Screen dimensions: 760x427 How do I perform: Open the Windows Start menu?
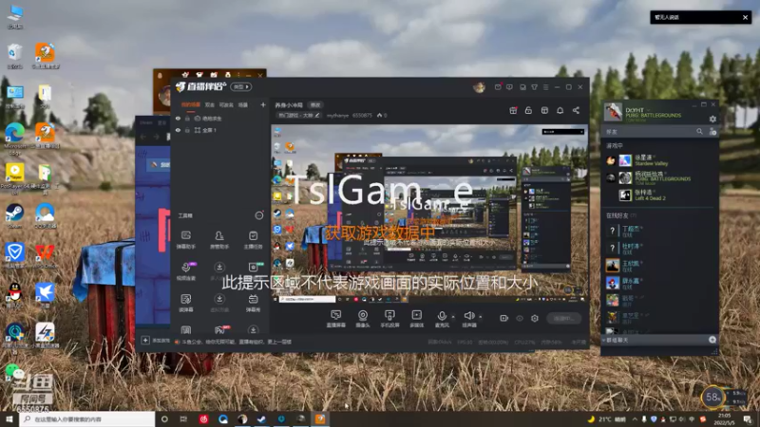click(x=9, y=419)
